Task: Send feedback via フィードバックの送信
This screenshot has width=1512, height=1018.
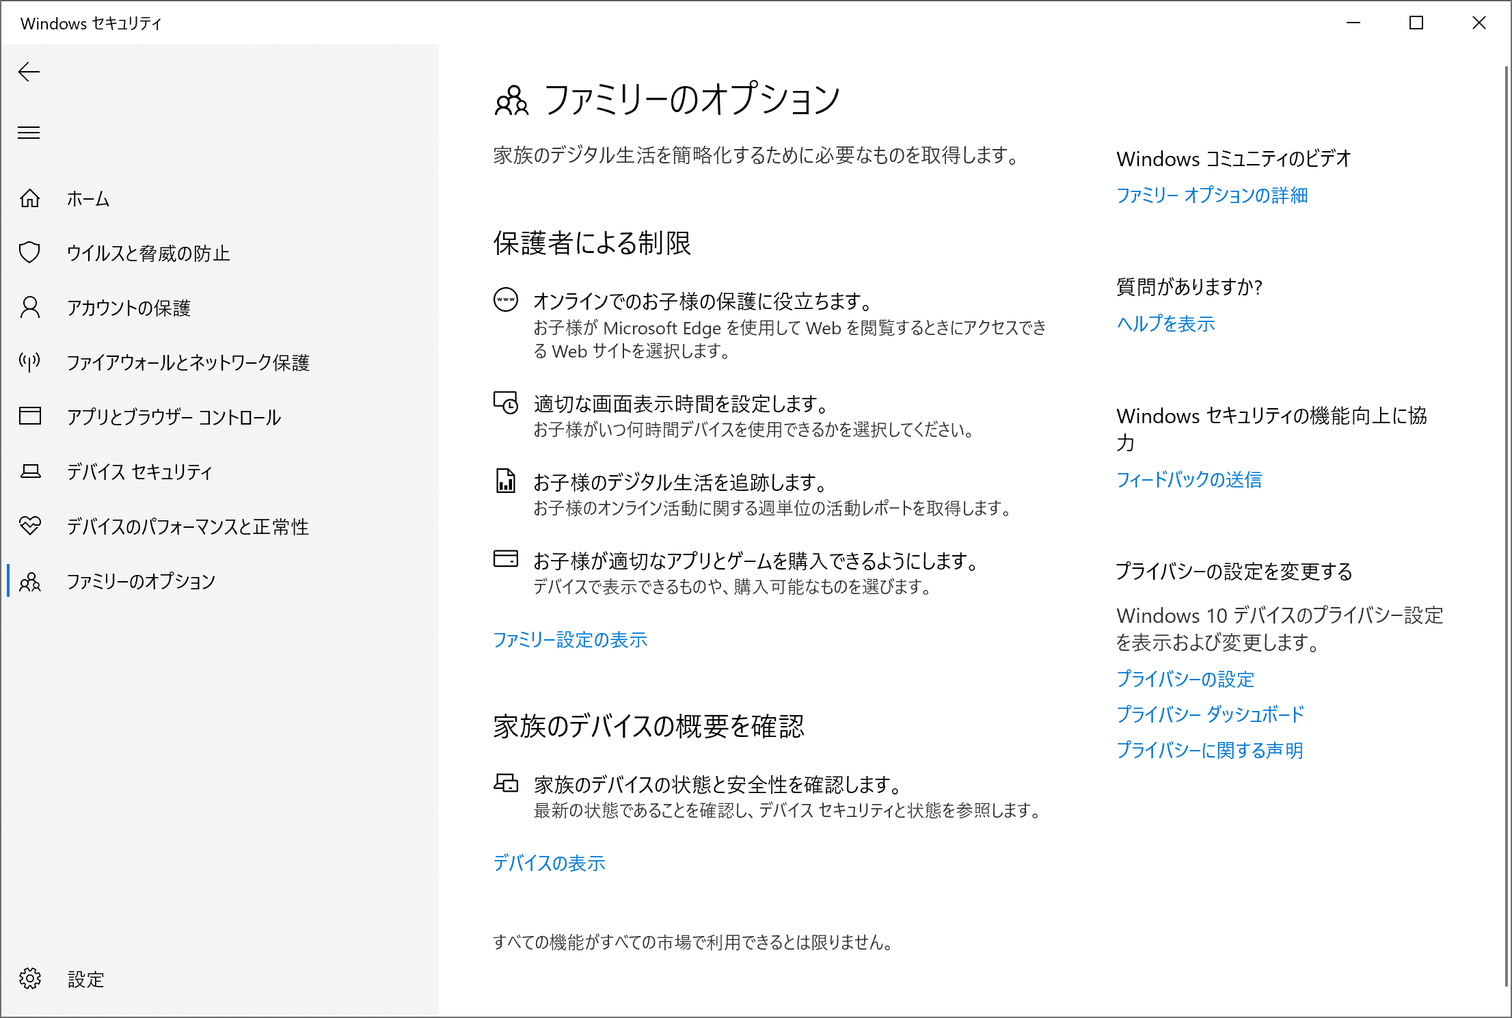Action: click(x=1189, y=480)
